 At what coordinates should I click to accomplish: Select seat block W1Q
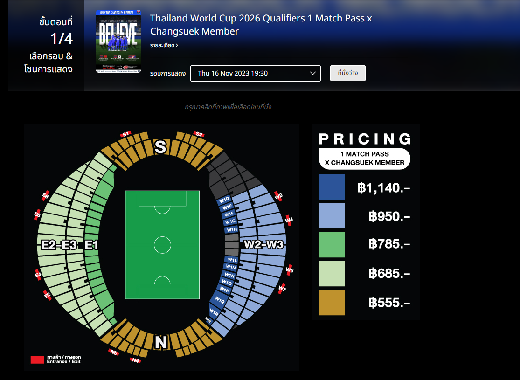(220, 300)
